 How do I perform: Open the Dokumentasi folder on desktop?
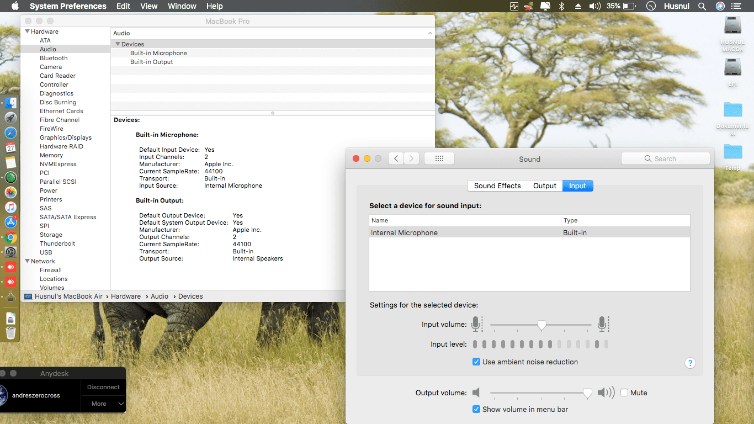coord(733,109)
